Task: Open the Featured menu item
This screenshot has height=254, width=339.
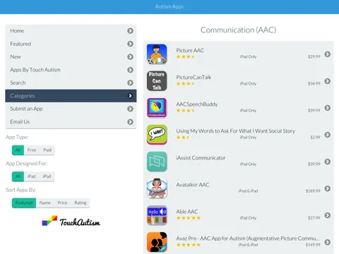Action: (71, 44)
